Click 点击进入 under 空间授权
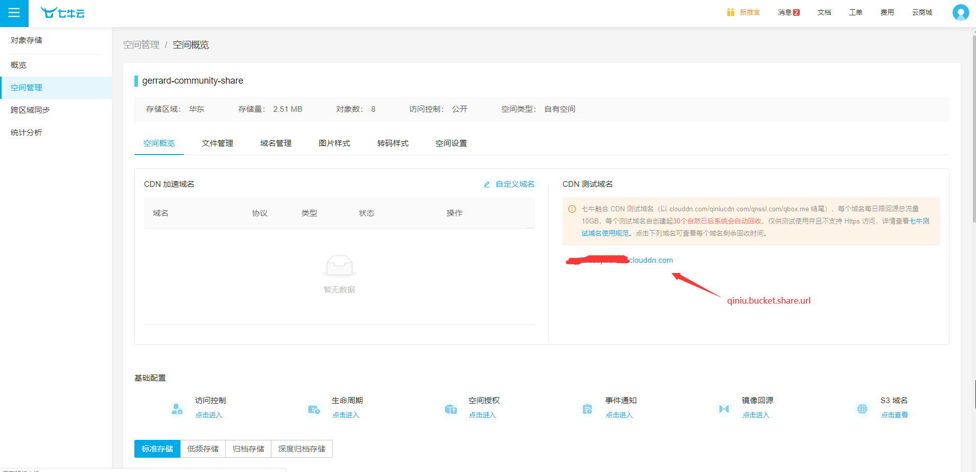976x472 pixels. tap(483, 415)
